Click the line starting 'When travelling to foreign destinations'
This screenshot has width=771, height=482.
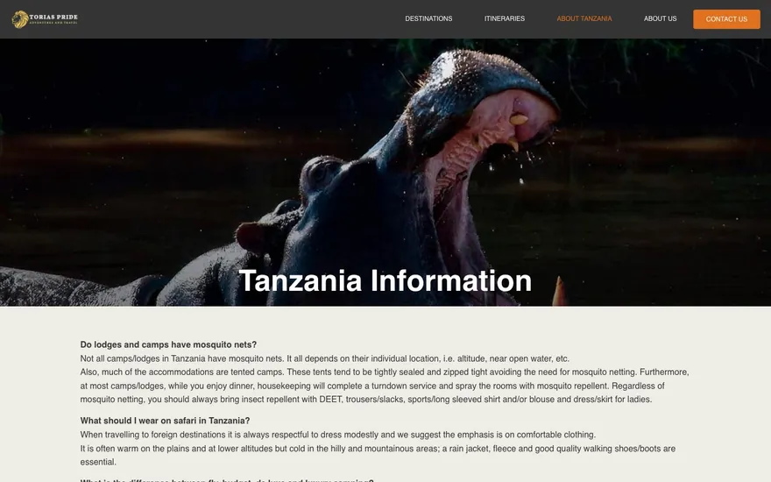pyautogui.click(x=338, y=435)
